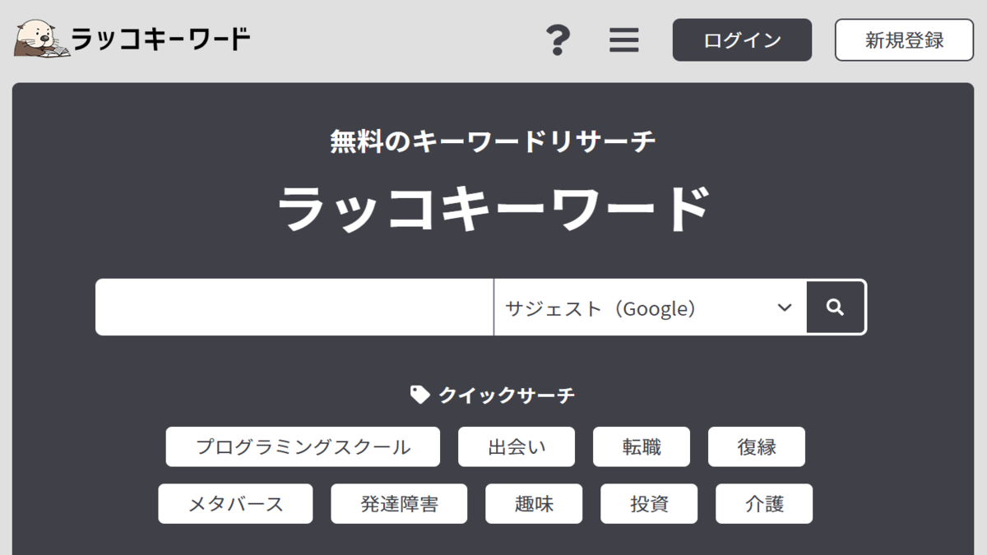
Task: Select the 転職 quick search tag
Action: [642, 447]
